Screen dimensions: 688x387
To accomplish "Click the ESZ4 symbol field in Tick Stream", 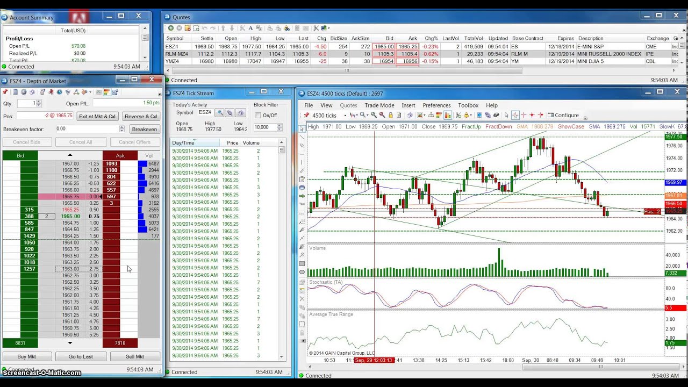I will click(205, 113).
